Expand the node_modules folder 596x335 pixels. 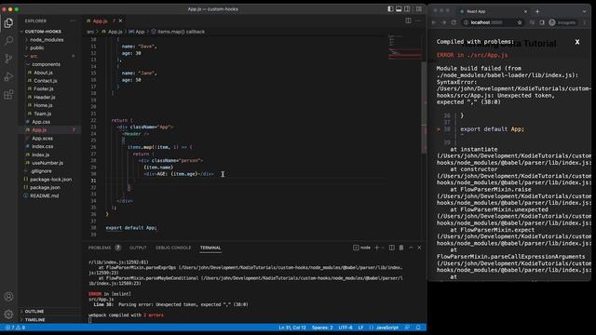coord(47,39)
